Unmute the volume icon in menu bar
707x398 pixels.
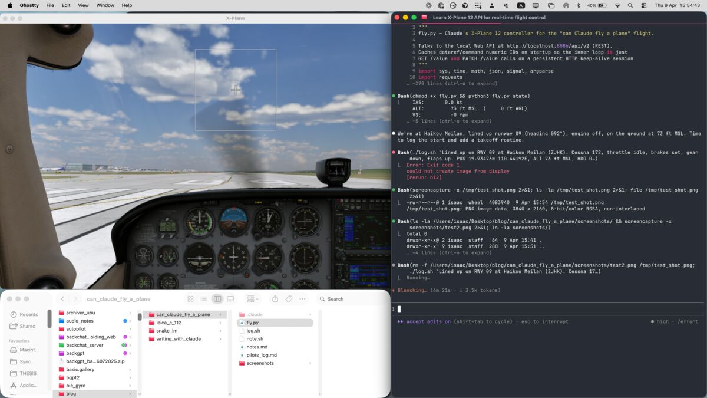[x=507, y=5]
